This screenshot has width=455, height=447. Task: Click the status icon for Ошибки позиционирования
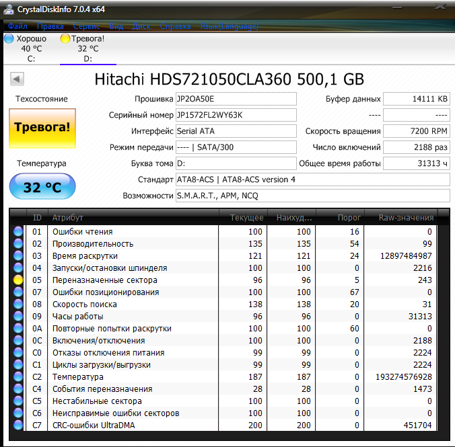pyautogui.click(x=18, y=292)
